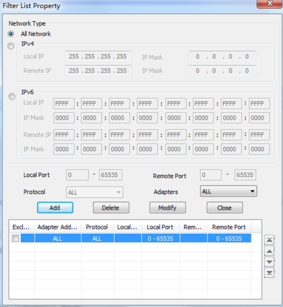Viewport: 283px width, 307px height.
Task: Move selected filter up one row
Action: [270, 251]
